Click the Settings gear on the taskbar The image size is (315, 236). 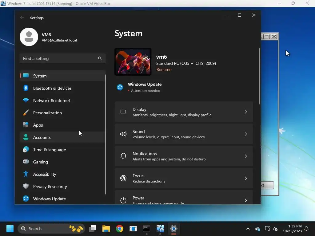click(x=173, y=229)
